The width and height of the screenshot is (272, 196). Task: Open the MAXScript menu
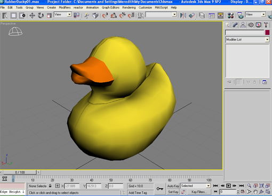coord(161,7)
